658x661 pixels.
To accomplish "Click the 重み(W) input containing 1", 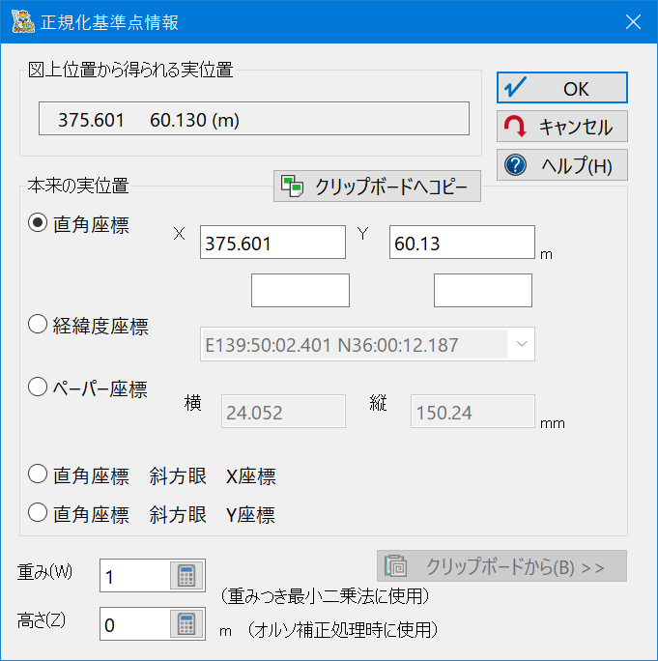I will tap(135, 575).
